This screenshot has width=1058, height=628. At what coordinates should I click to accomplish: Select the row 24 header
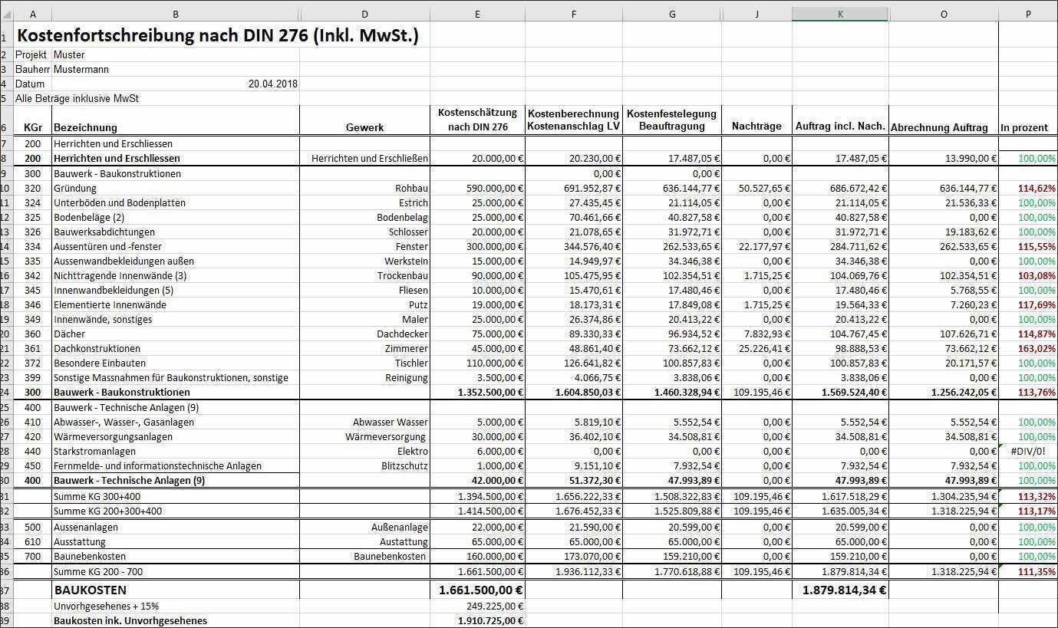tap(6, 393)
